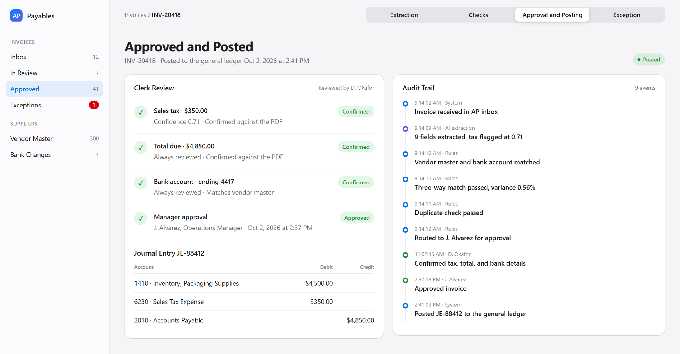
Task: Click 'Reviewed by D. Okafor' text
Action: 346,88
